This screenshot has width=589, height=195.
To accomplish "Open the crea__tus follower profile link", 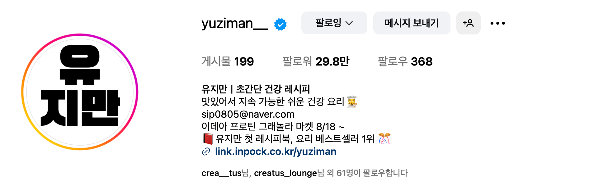I will click(x=221, y=173).
